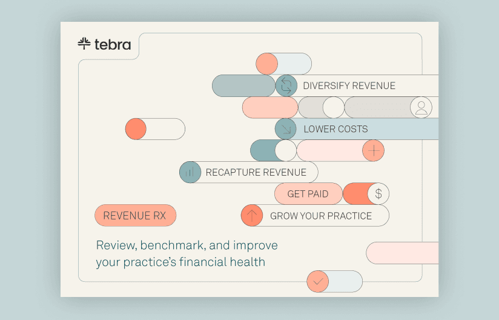Click the Get Paid pill button
The height and width of the screenshot is (320, 499).
[x=308, y=193]
